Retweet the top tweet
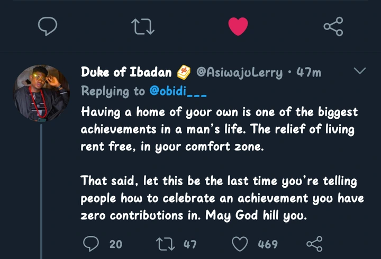 pyautogui.click(x=143, y=25)
